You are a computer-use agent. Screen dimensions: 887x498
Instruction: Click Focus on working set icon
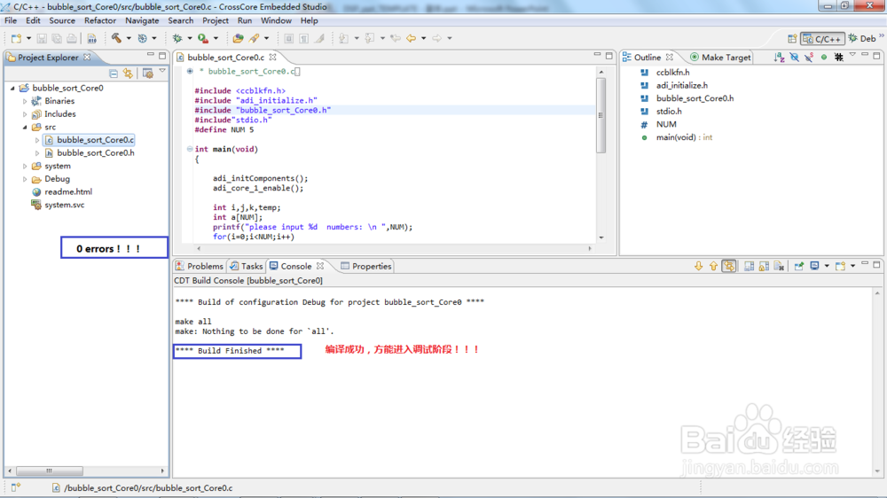pyautogui.click(x=147, y=74)
